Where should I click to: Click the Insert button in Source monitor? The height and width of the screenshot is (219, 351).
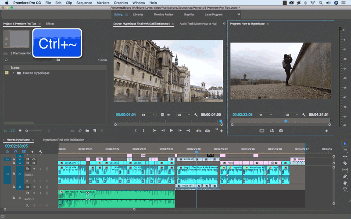click(199, 131)
